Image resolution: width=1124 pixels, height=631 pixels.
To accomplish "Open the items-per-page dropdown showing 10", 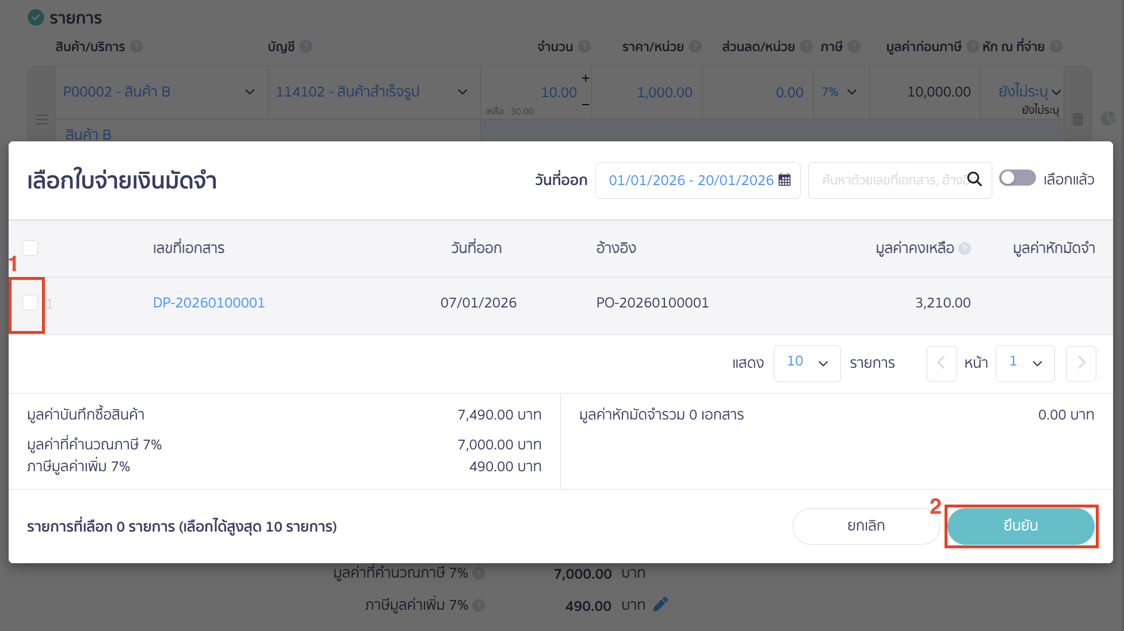I will click(x=806, y=363).
